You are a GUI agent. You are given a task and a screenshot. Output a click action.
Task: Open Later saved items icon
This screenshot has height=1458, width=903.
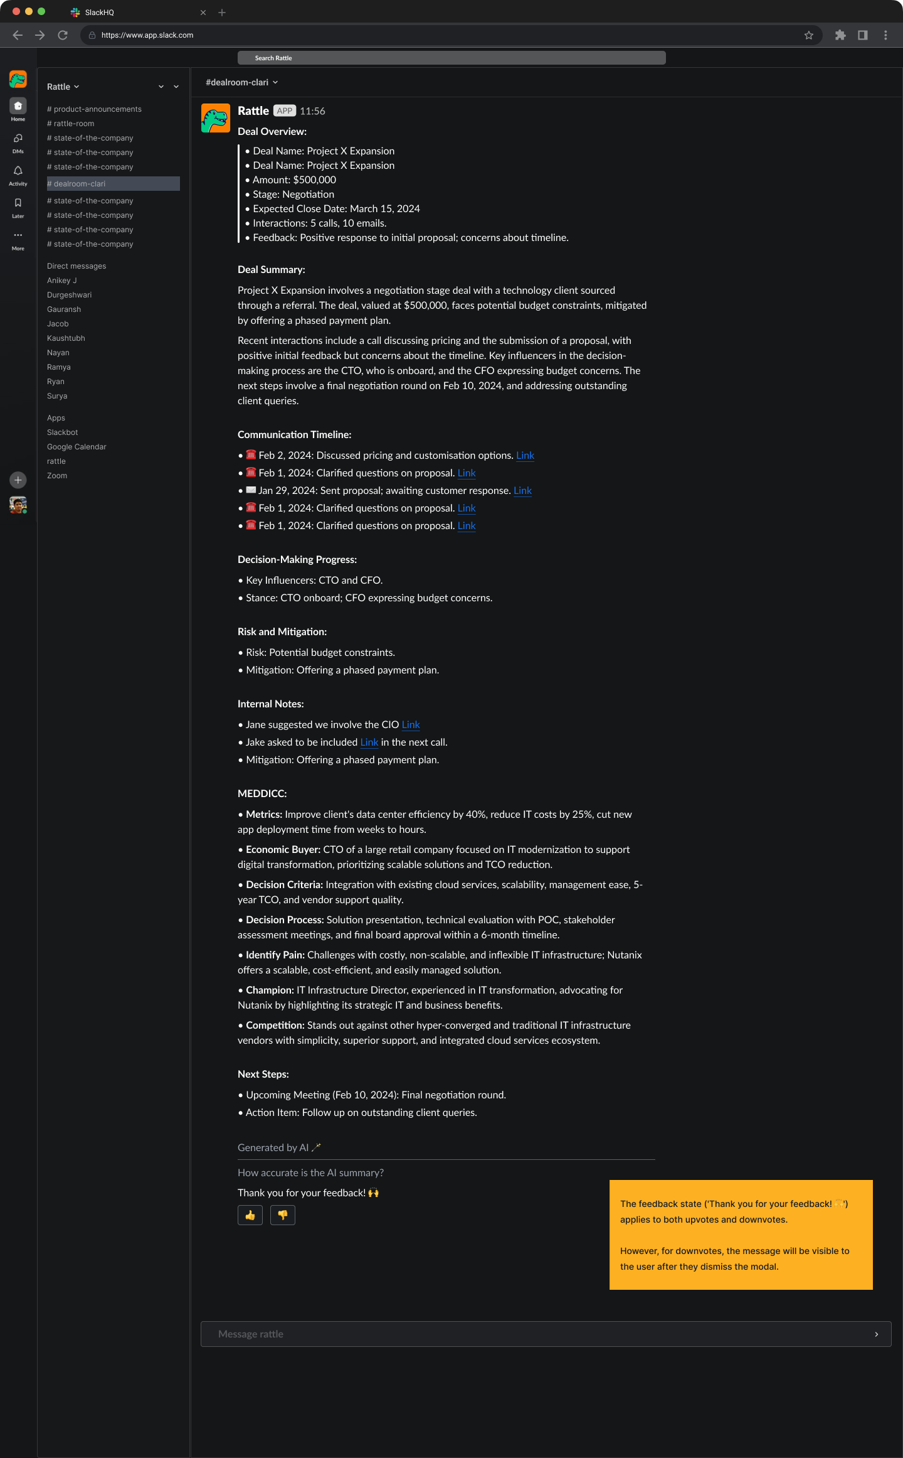[x=18, y=203]
